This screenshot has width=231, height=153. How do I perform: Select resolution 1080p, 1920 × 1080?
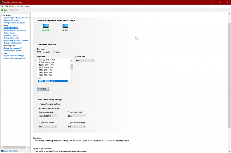click(47, 62)
